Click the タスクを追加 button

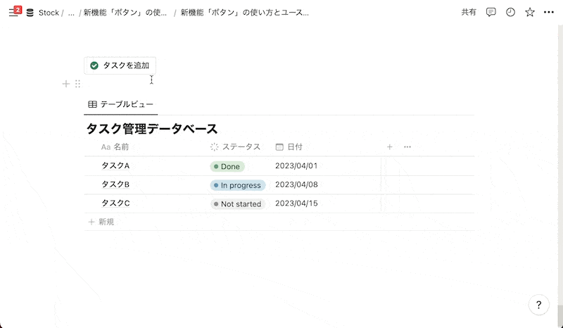[x=120, y=65]
